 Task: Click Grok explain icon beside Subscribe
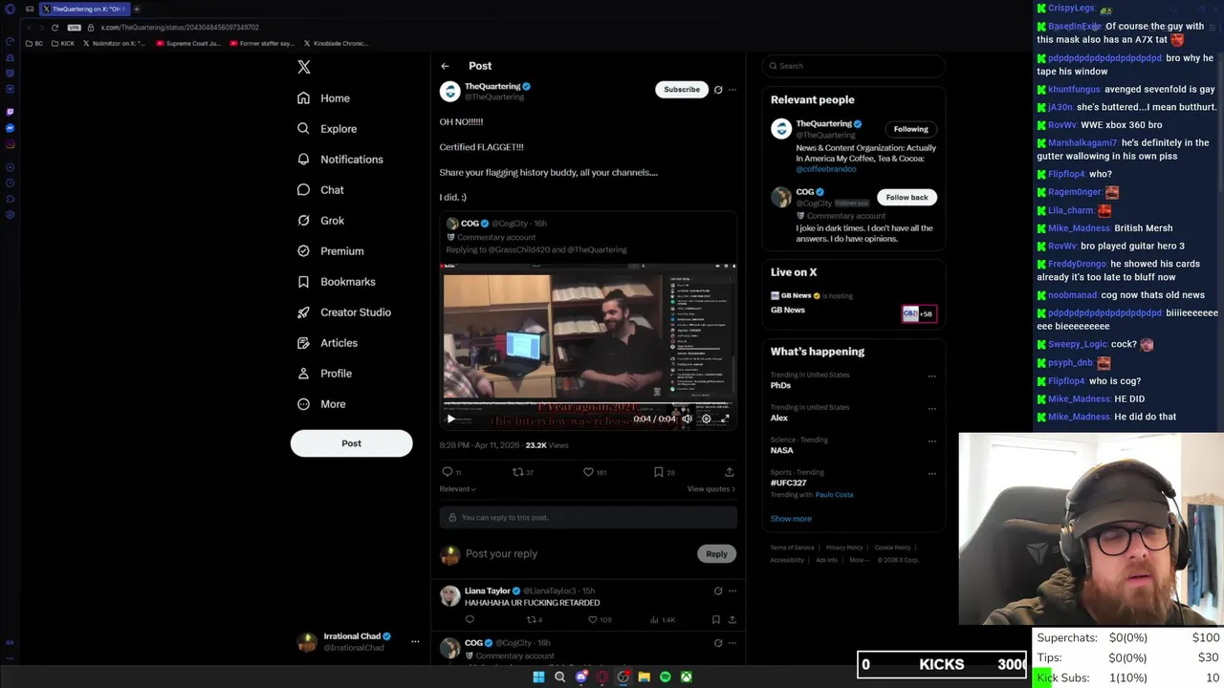718,90
